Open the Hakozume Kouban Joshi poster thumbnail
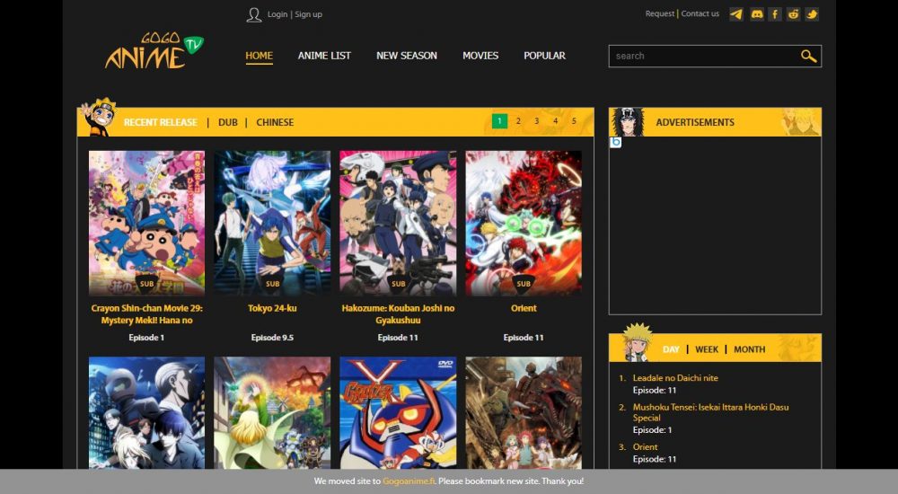This screenshot has height=494, width=898. (398, 223)
